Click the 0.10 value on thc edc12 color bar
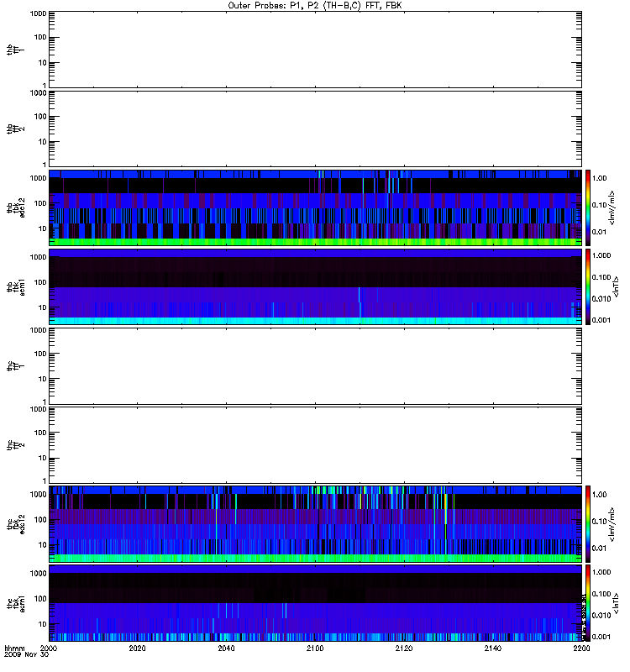Image resolution: width=630 pixels, height=672 pixels. (x=599, y=521)
